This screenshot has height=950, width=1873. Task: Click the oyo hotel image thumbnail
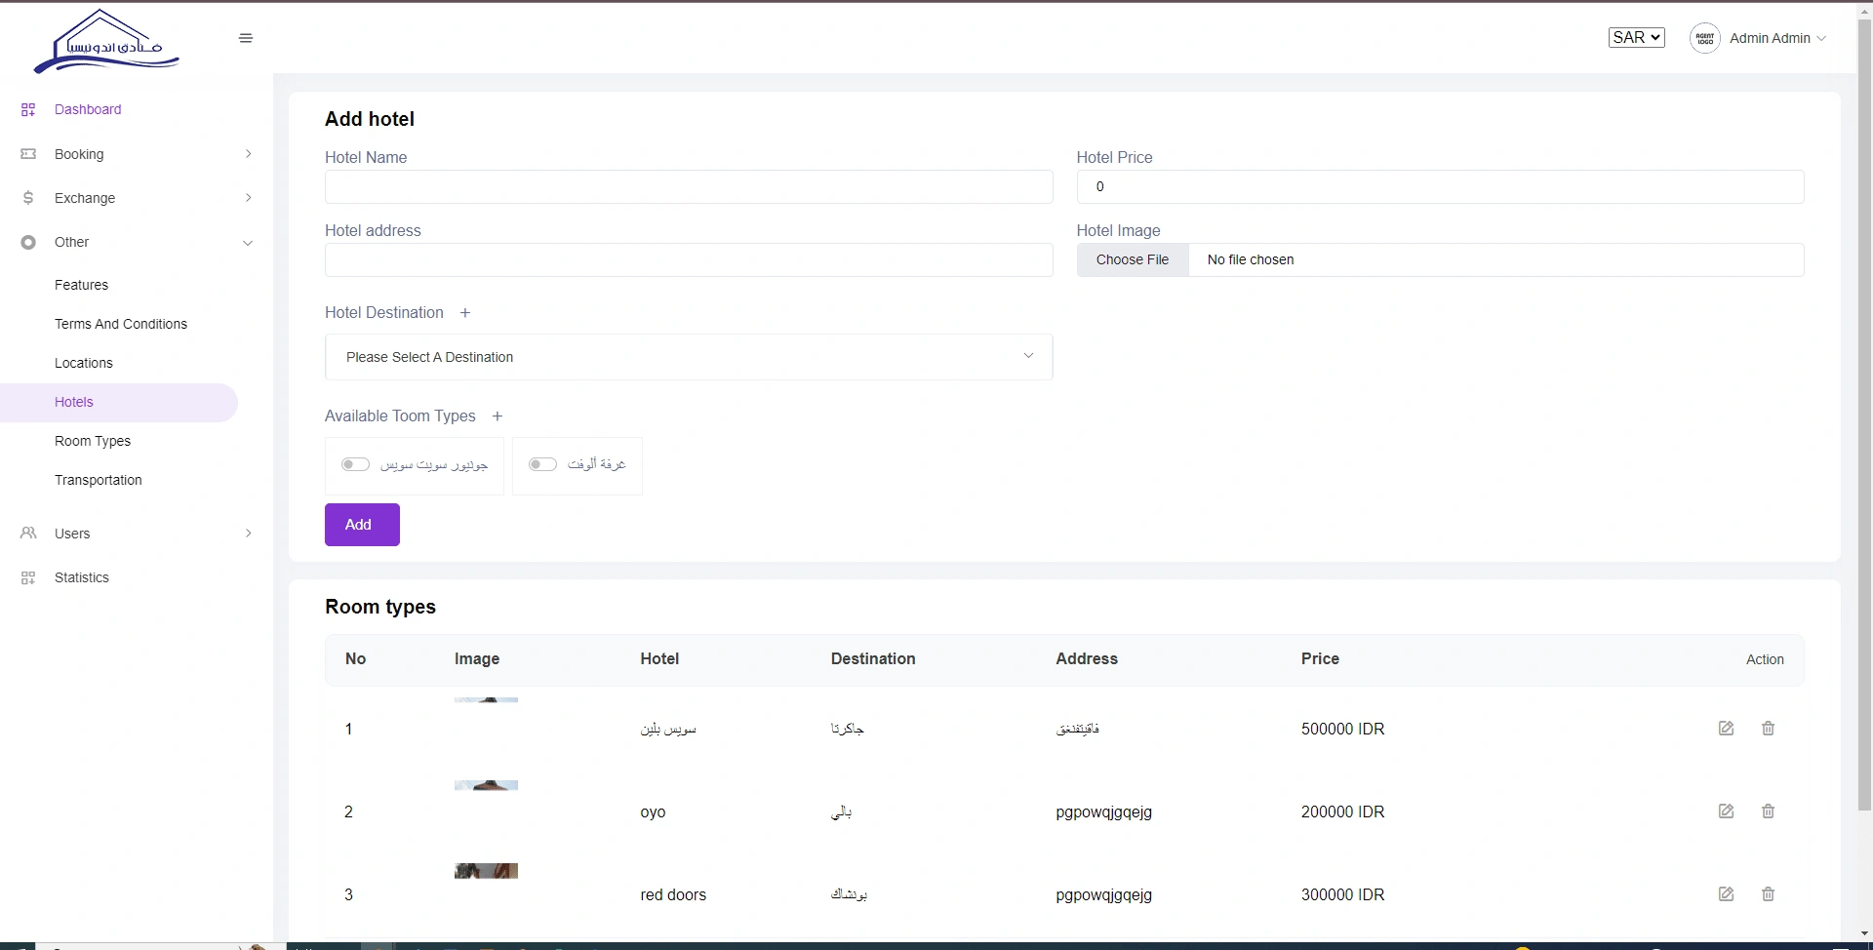pos(486,785)
